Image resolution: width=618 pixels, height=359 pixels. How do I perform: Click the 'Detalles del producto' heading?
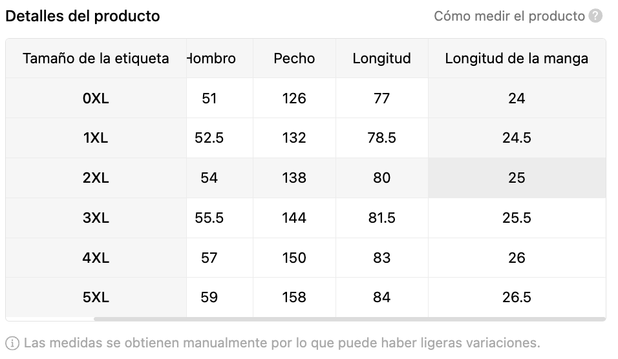[x=82, y=16]
